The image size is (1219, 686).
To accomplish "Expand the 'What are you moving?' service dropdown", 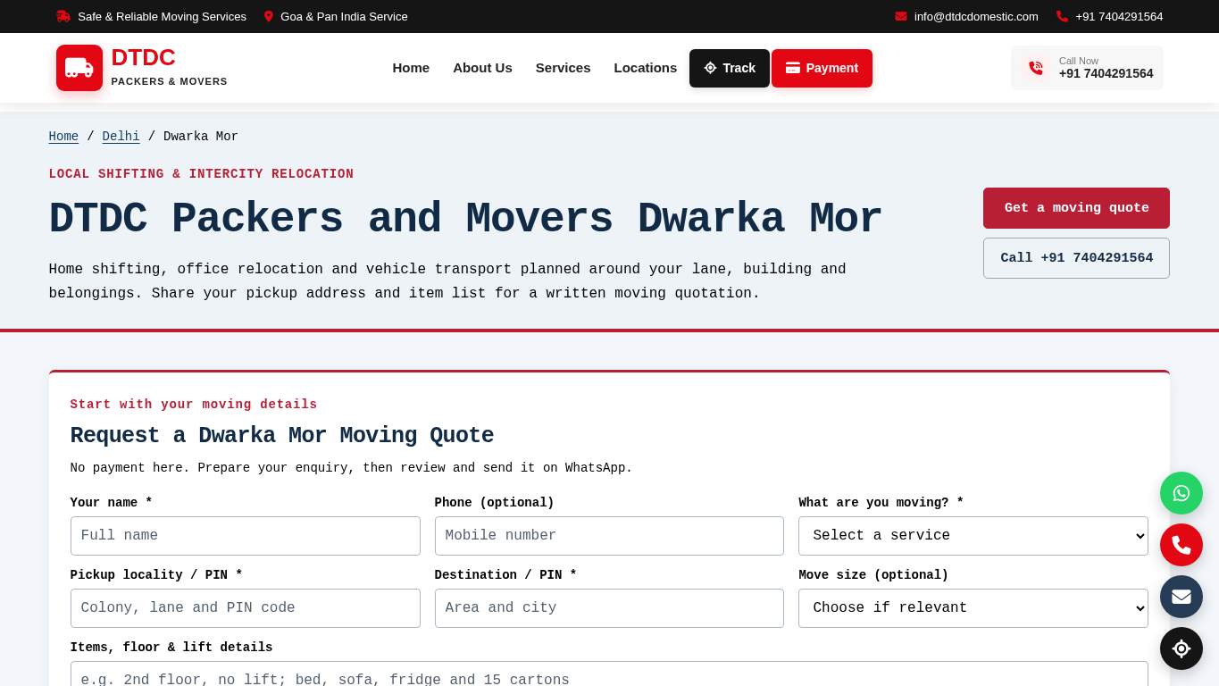I will 973,536.
